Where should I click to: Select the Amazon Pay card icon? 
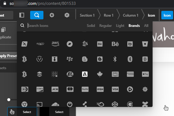click(x=115, y=74)
